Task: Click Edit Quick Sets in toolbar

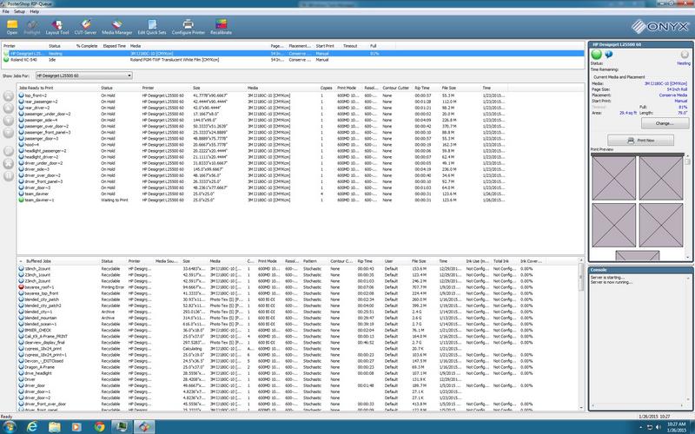Action: click(x=152, y=27)
